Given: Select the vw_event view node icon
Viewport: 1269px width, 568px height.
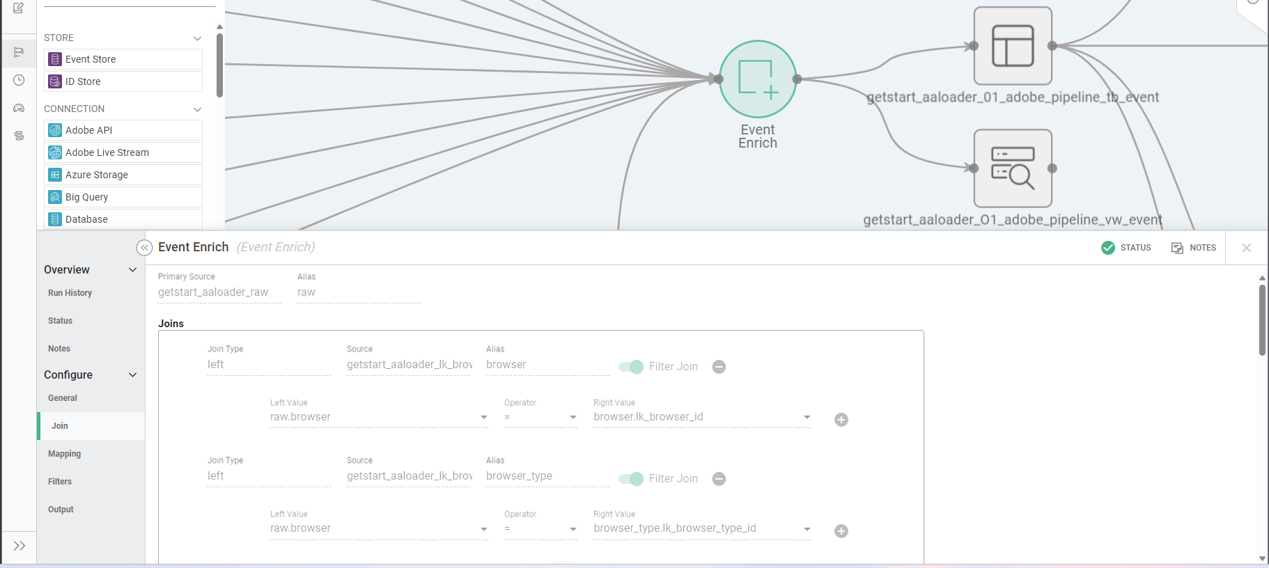Looking at the screenshot, I should point(1012,168).
